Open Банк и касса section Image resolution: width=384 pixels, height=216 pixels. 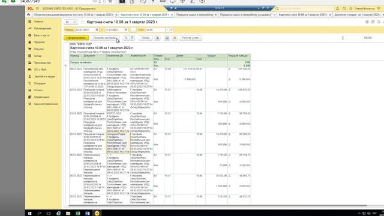41,35
